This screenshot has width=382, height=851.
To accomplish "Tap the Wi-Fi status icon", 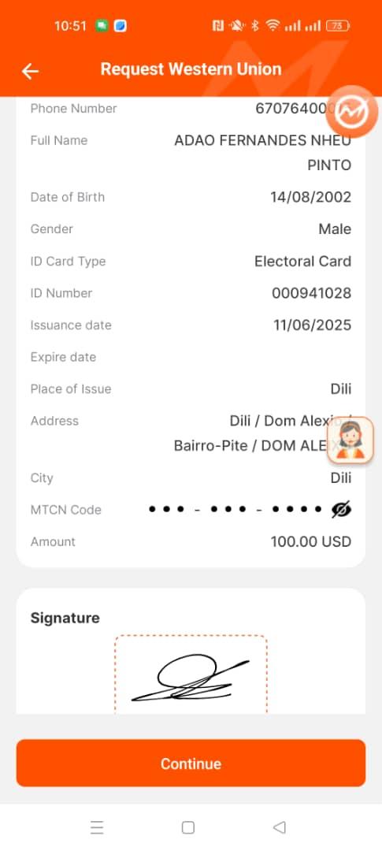I will coord(273,25).
